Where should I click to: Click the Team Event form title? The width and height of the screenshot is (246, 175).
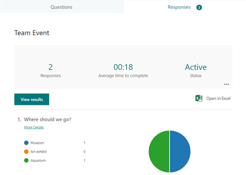pyautogui.click(x=32, y=33)
